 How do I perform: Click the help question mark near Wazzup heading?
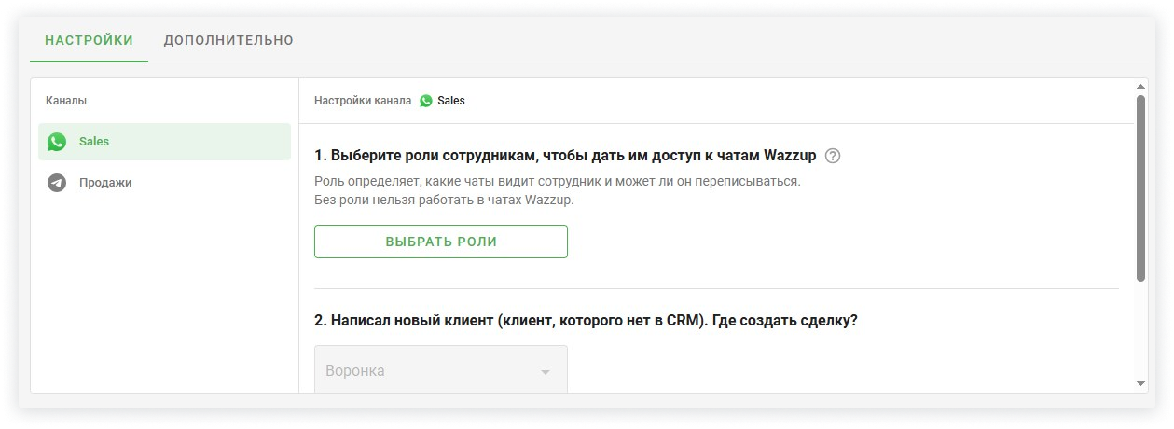click(833, 156)
